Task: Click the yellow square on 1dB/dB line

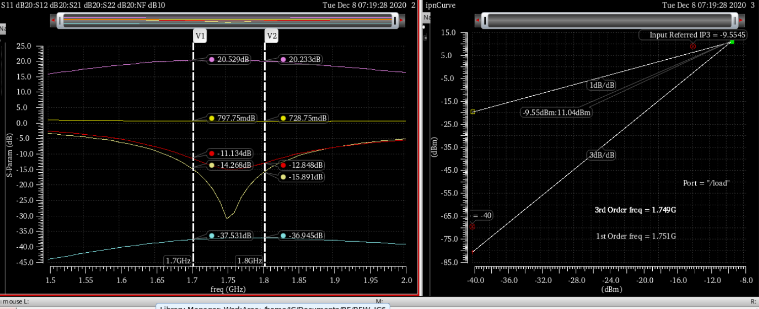Action: [x=473, y=111]
